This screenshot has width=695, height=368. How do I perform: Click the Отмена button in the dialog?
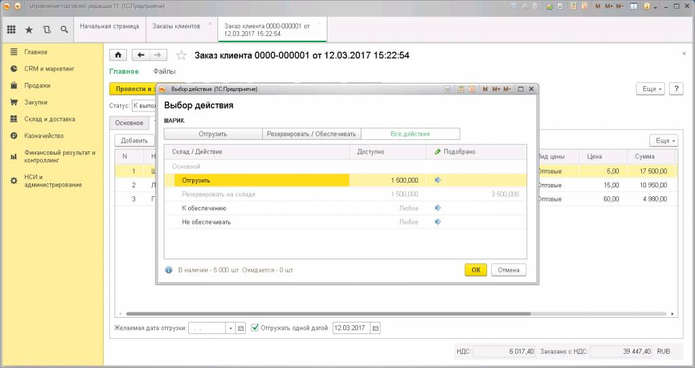508,270
